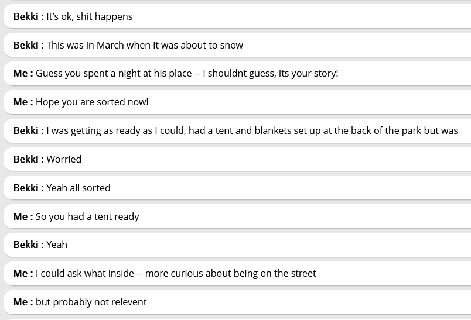Screen dimensions: 471x320
Task: Click the "Yeah all sorted" message
Action: tap(78, 188)
